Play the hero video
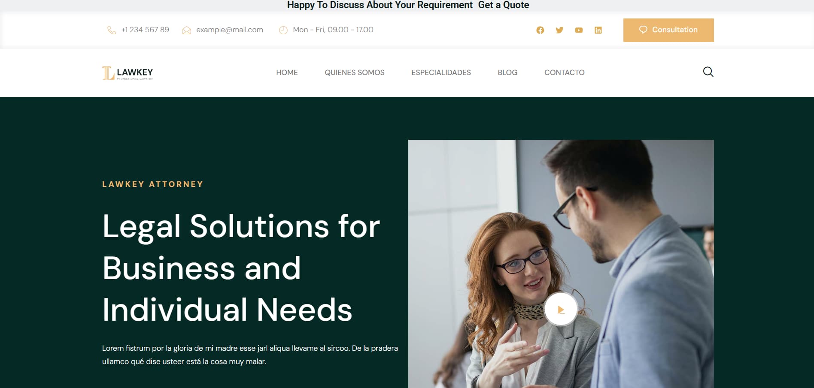Image resolution: width=814 pixels, height=388 pixels. (561, 310)
